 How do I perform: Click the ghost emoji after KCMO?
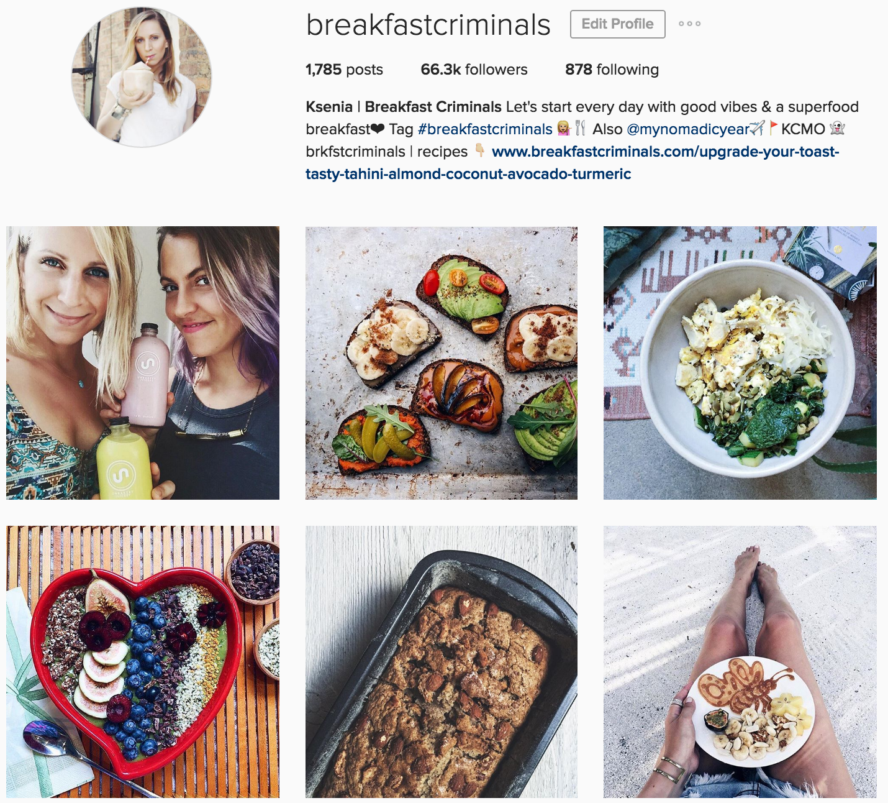coord(838,129)
